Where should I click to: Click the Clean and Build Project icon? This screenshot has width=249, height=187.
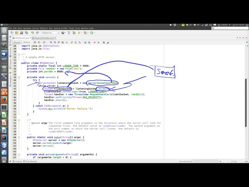[74, 33]
